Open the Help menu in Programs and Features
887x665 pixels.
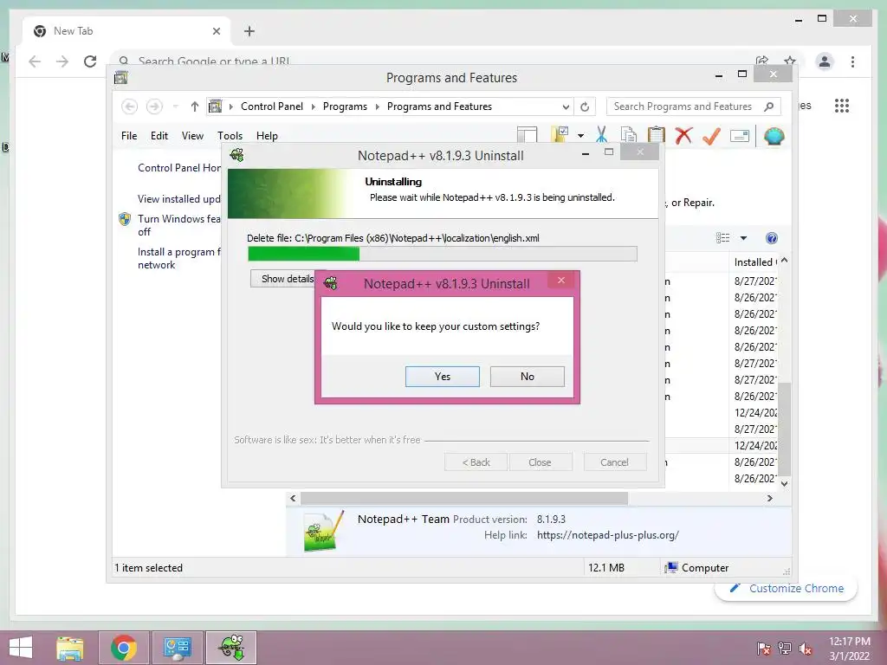click(x=267, y=136)
